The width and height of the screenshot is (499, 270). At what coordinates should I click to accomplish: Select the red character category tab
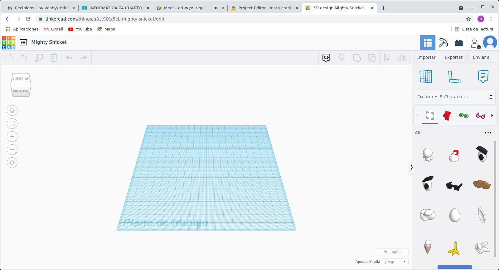[x=447, y=116]
